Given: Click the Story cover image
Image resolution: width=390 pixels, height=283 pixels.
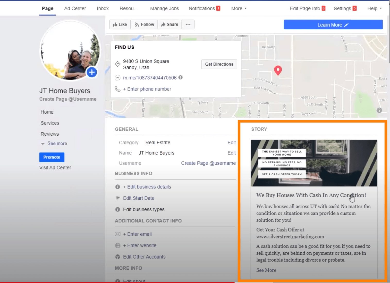Looking at the screenshot, I should 314,163.
